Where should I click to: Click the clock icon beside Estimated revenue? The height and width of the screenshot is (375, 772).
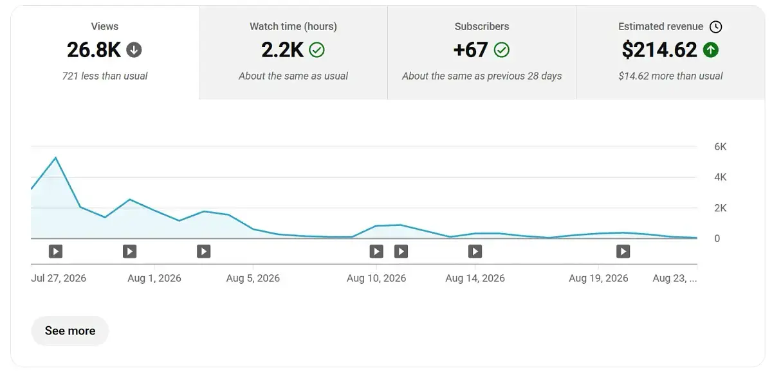pyautogui.click(x=715, y=27)
